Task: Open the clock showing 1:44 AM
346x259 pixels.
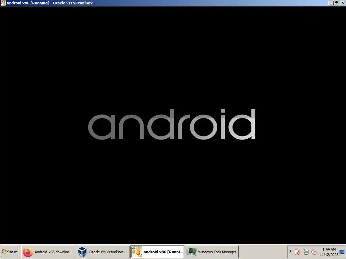Action: [x=329, y=252]
